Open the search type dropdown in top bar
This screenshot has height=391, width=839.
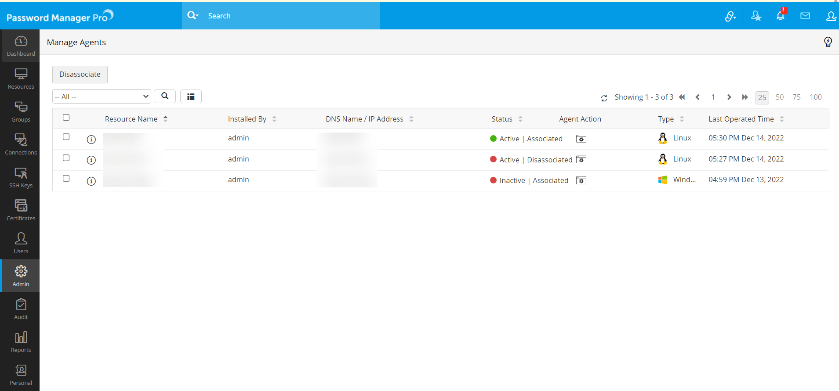pos(193,16)
